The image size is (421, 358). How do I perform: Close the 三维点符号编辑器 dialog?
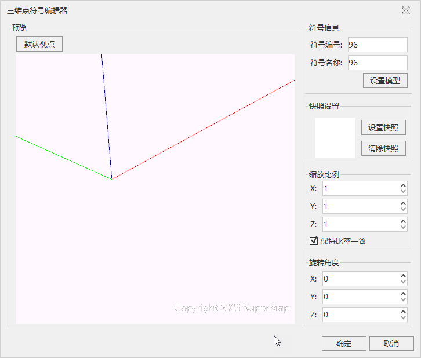click(x=406, y=10)
